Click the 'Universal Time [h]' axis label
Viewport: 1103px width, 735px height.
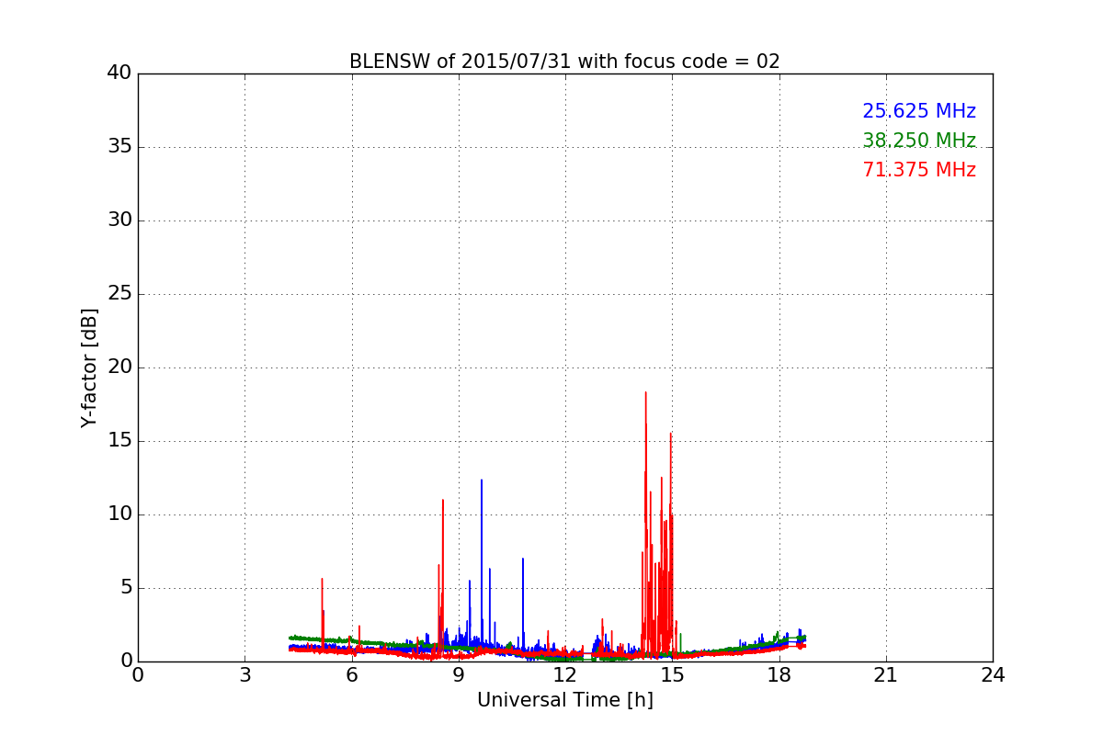click(x=565, y=700)
